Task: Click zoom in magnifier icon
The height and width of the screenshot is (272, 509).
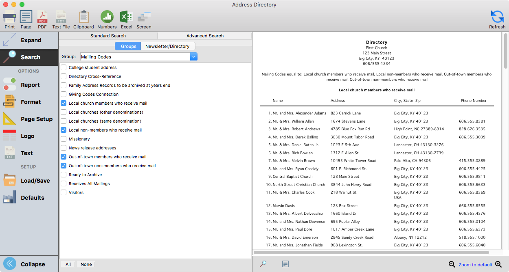Action: coord(498,264)
